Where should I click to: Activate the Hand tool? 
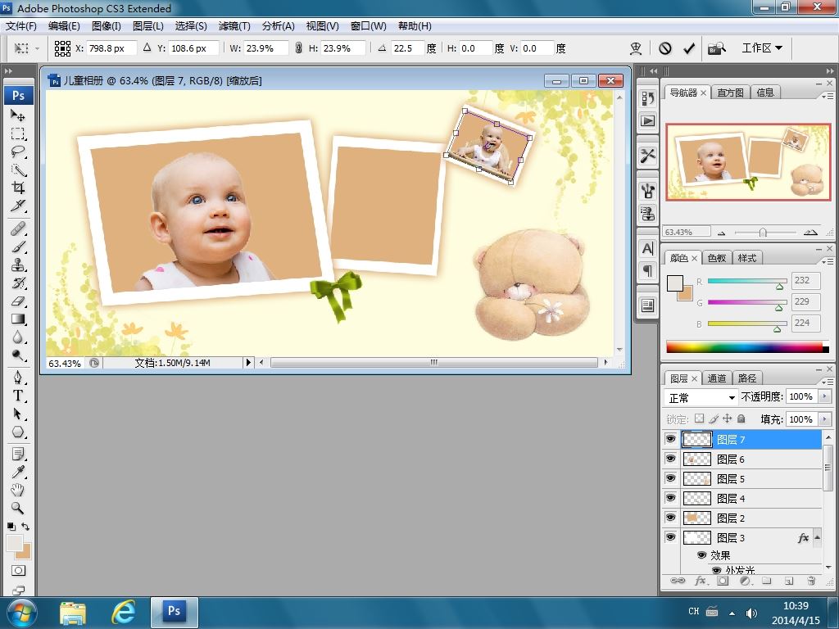click(x=18, y=490)
